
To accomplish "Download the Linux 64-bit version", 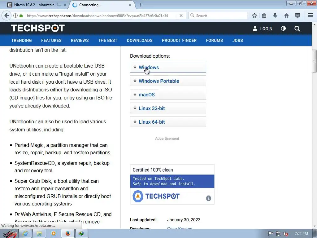I will click(x=168, y=121).
